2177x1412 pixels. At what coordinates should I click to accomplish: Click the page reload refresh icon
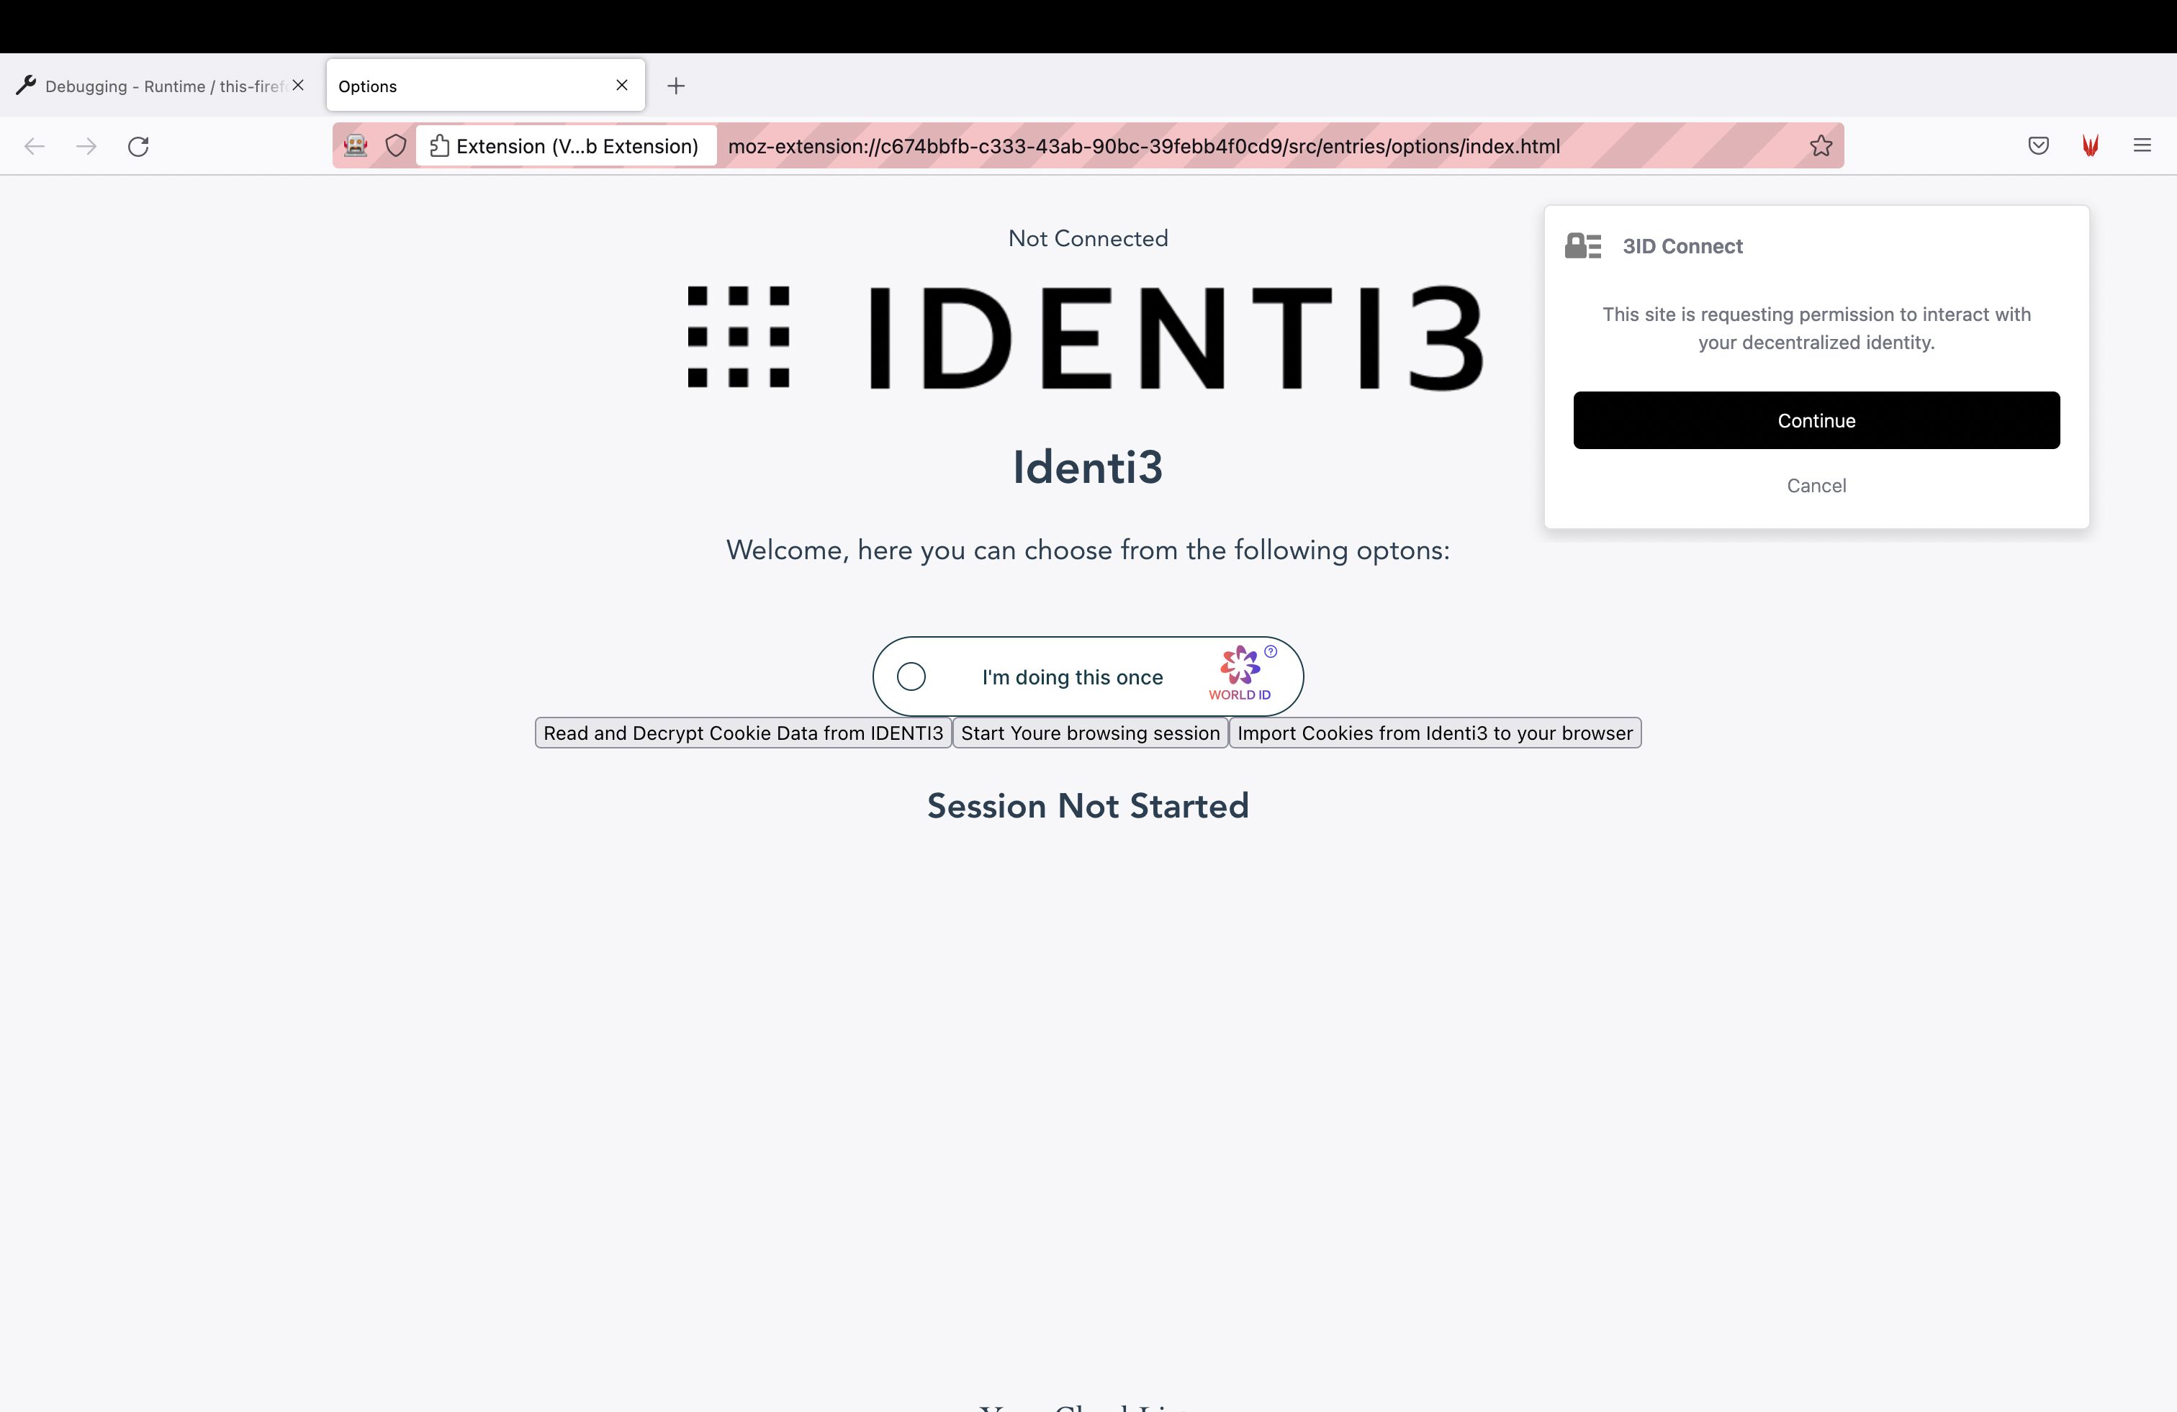(140, 146)
